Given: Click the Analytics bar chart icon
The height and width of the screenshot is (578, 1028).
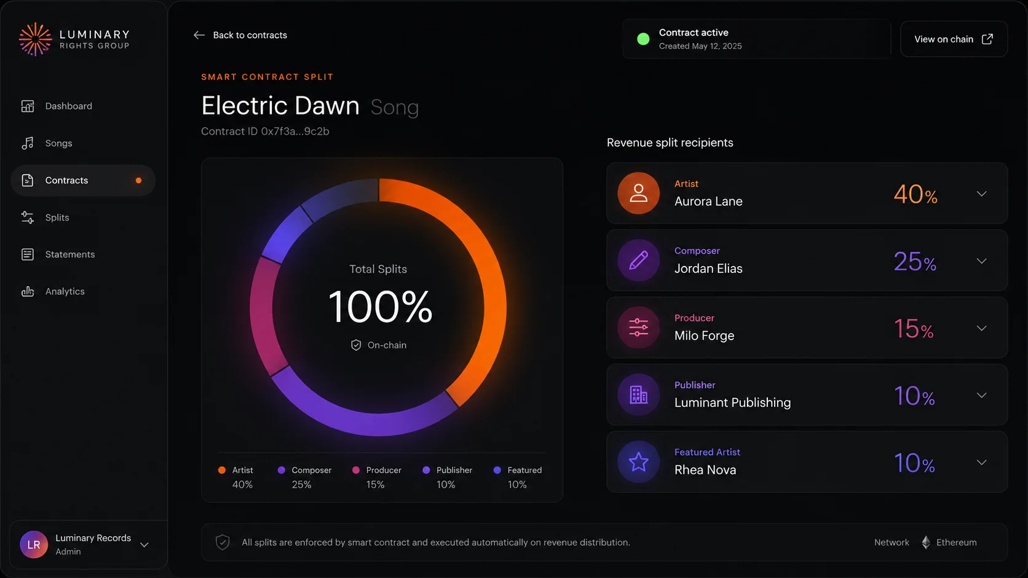Looking at the screenshot, I should coord(28,292).
